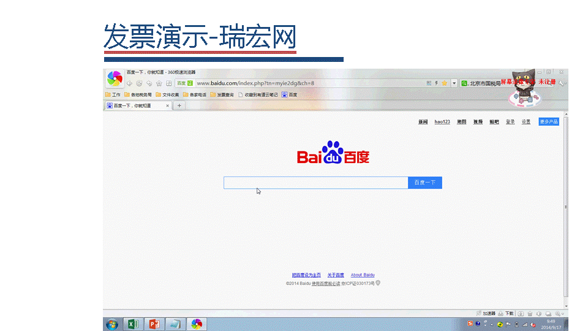The width and height of the screenshot is (588, 331).
Task: Click the lightning speed mode icon
Action: pos(437,83)
